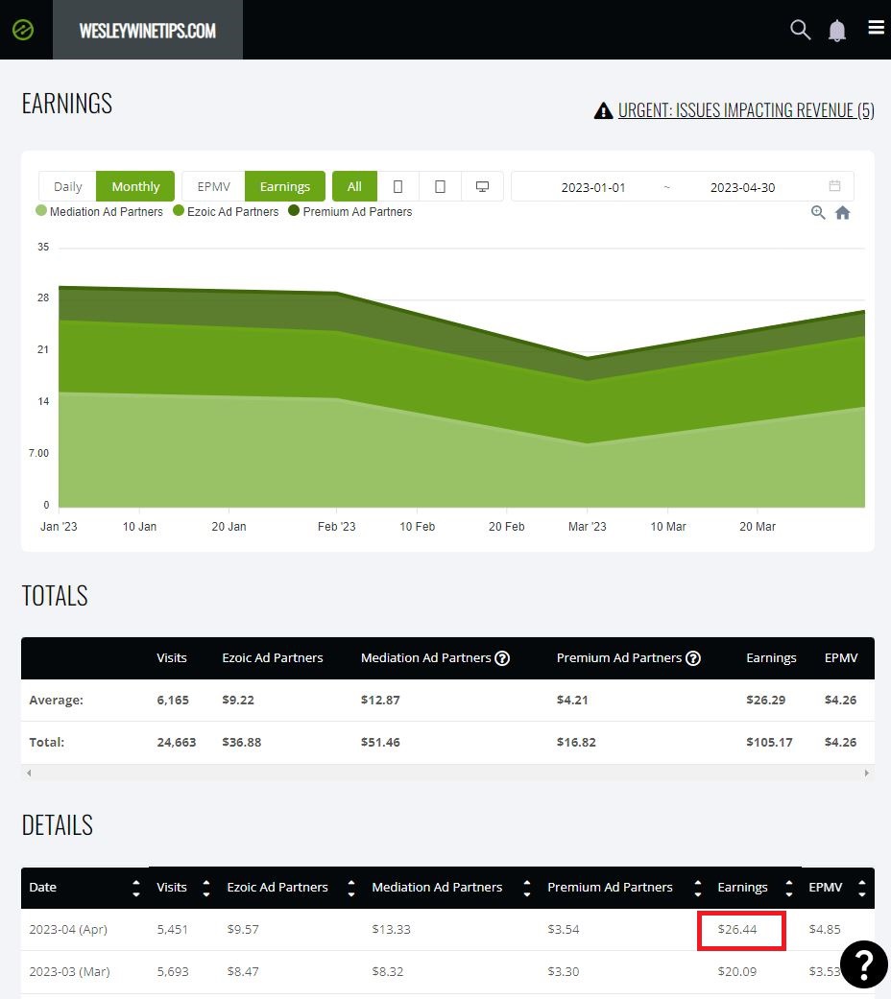The width and height of the screenshot is (891, 999).
Task: Edit the end date 2023-04-30
Action: pos(742,187)
